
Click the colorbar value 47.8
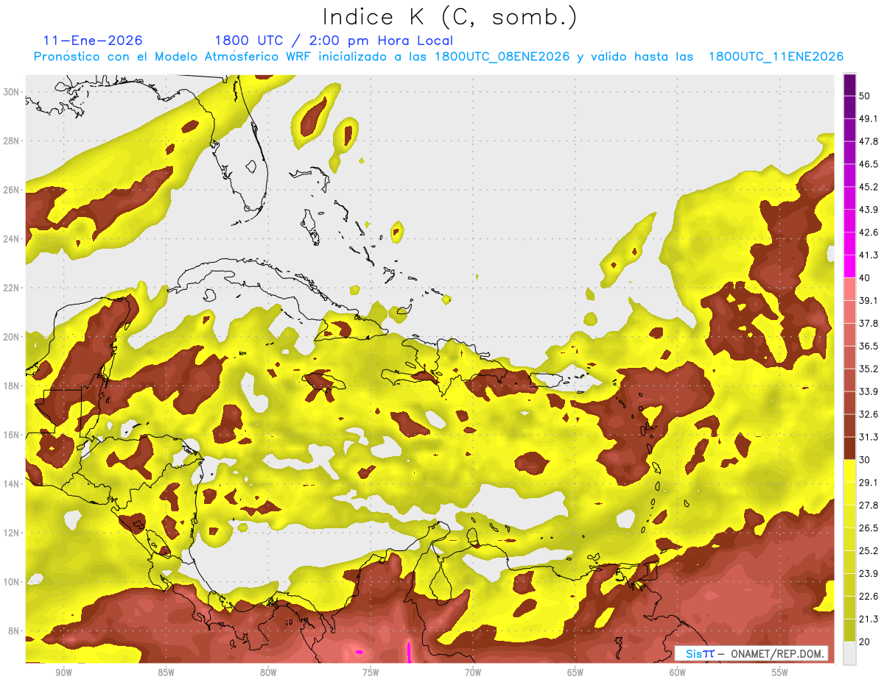869,141
